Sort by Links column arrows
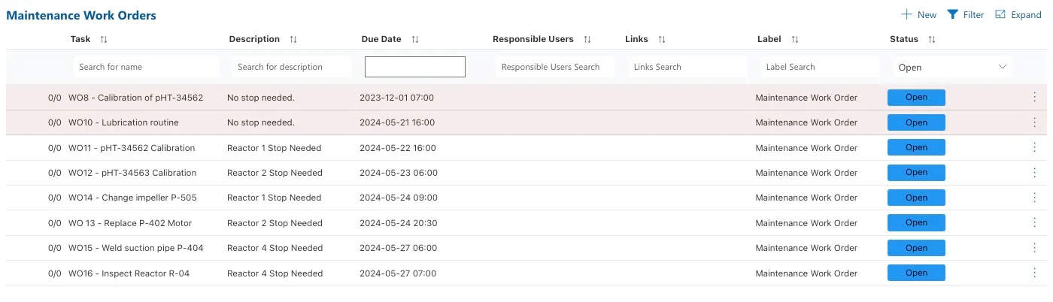1053x302 pixels. [x=662, y=39]
